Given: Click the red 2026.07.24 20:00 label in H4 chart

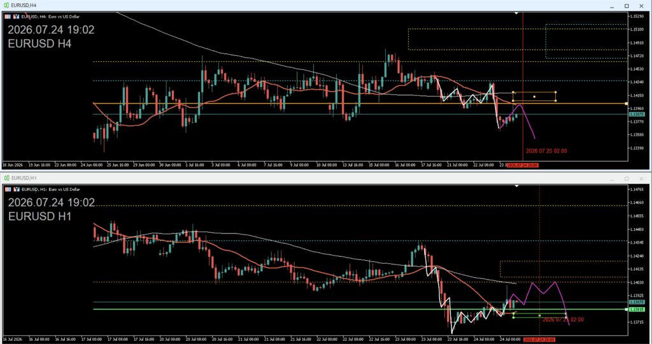Looking at the screenshot, I should click(524, 165).
